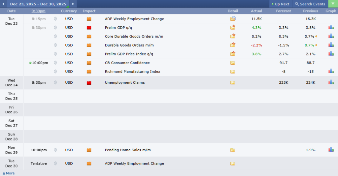The image size is (338, 176).
Task: Open detail folder for Prelim GDP q/q
Action: pyautogui.click(x=233, y=28)
